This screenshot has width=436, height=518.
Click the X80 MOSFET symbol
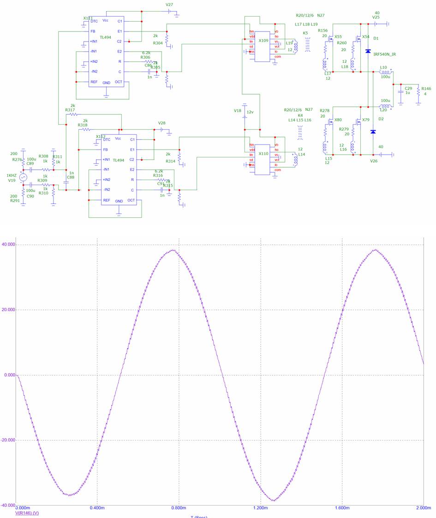point(330,122)
